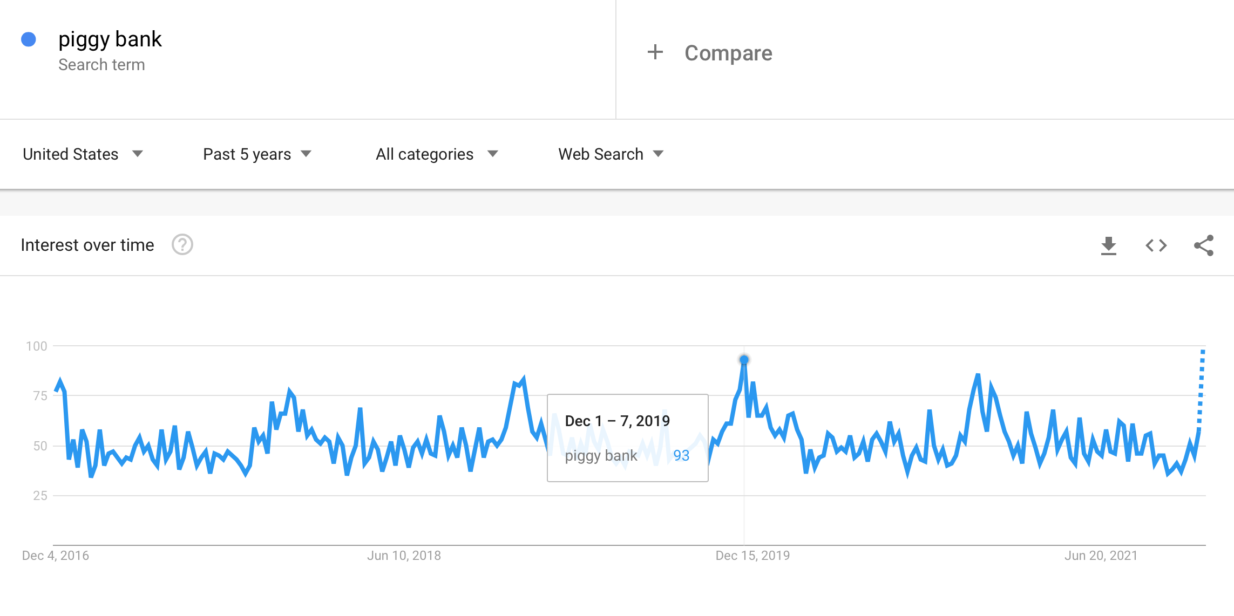The width and height of the screenshot is (1234, 616).
Task: Expand the All categories dropdown
Action: coord(437,154)
